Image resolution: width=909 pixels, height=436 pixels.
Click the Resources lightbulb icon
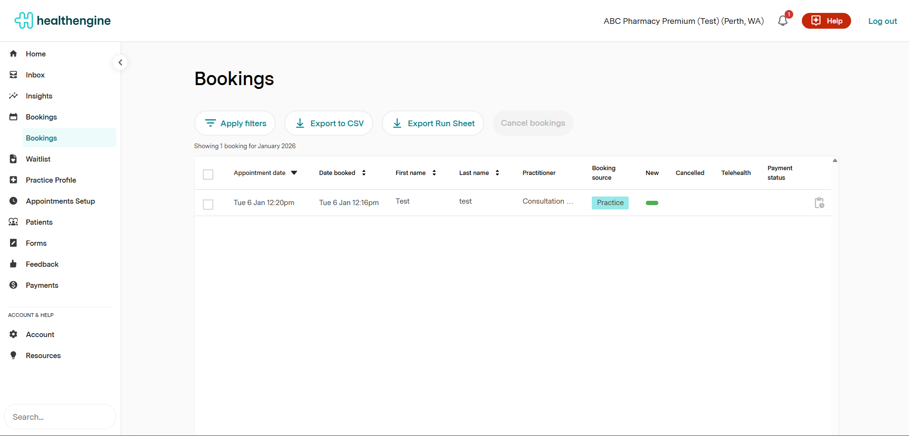click(13, 356)
